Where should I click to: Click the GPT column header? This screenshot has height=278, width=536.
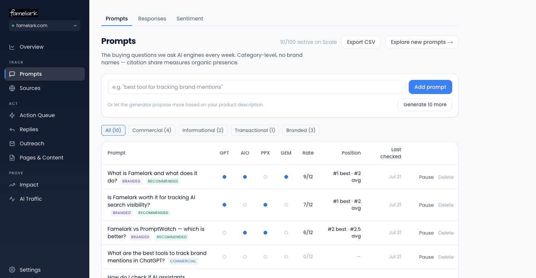coord(224,153)
